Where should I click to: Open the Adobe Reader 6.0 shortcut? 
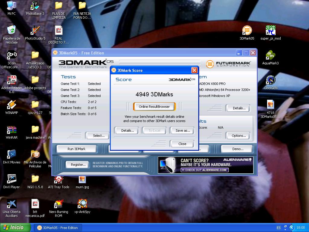pyautogui.click(x=11, y=80)
